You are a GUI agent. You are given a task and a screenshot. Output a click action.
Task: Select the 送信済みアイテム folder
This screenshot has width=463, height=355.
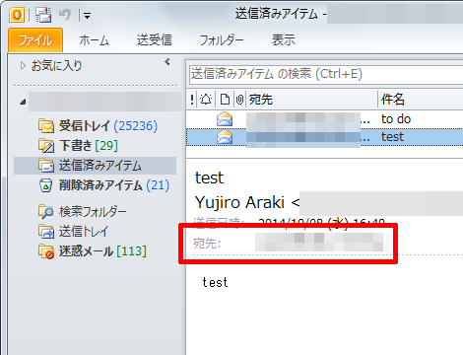[x=96, y=166]
